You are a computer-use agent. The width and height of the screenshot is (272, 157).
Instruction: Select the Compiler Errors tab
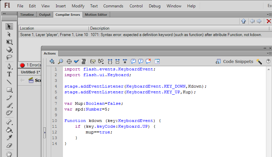(68, 15)
